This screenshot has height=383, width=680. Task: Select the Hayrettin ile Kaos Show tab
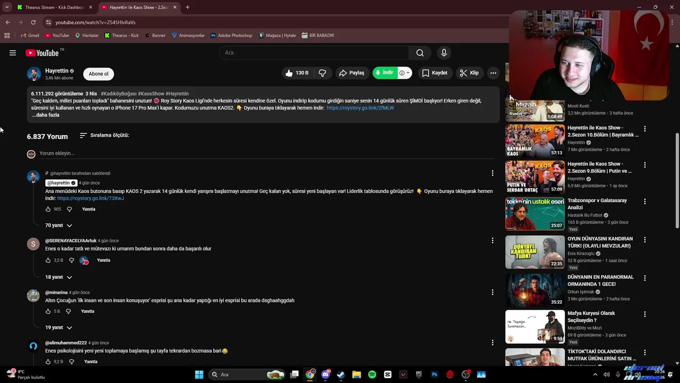pyautogui.click(x=139, y=7)
